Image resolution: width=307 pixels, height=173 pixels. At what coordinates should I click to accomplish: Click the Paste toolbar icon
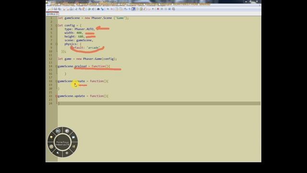84,9
